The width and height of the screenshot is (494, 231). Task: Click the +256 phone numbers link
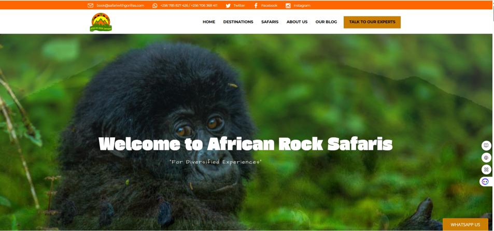[x=189, y=5]
